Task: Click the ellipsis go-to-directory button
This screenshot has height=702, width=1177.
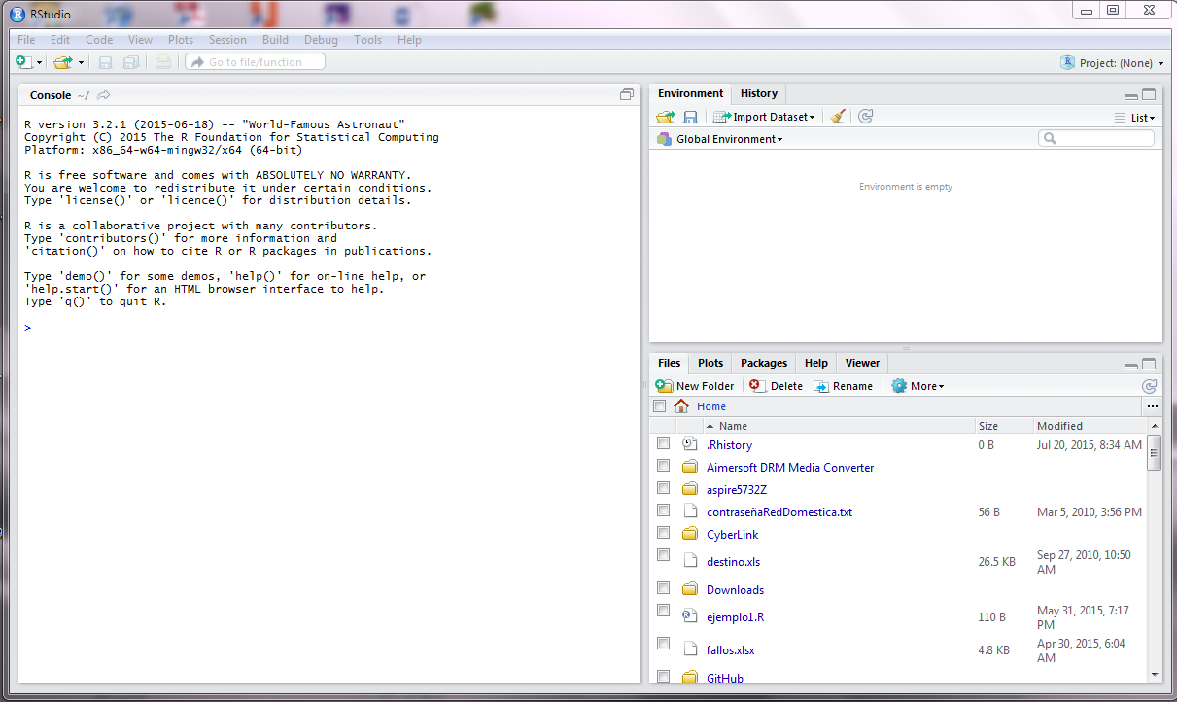Action: (1153, 406)
